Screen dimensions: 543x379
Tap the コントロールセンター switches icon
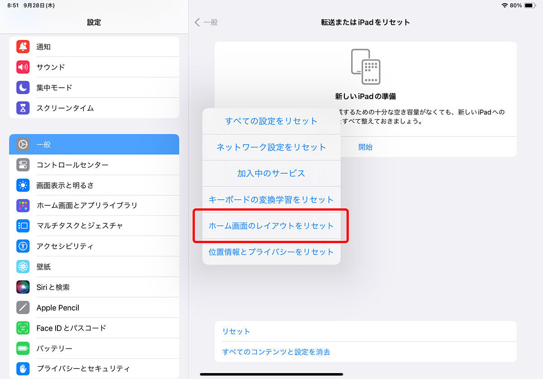23,165
